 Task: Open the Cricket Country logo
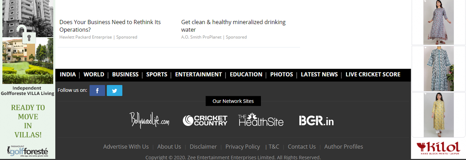pyautogui.click(x=205, y=121)
